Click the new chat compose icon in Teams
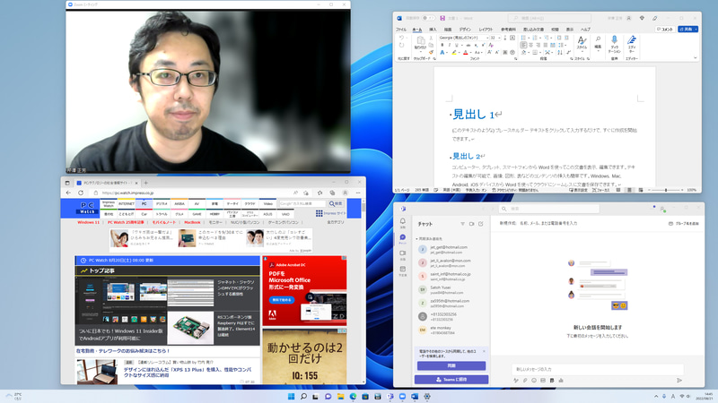Viewport: 718px width, 403px height. (x=481, y=224)
